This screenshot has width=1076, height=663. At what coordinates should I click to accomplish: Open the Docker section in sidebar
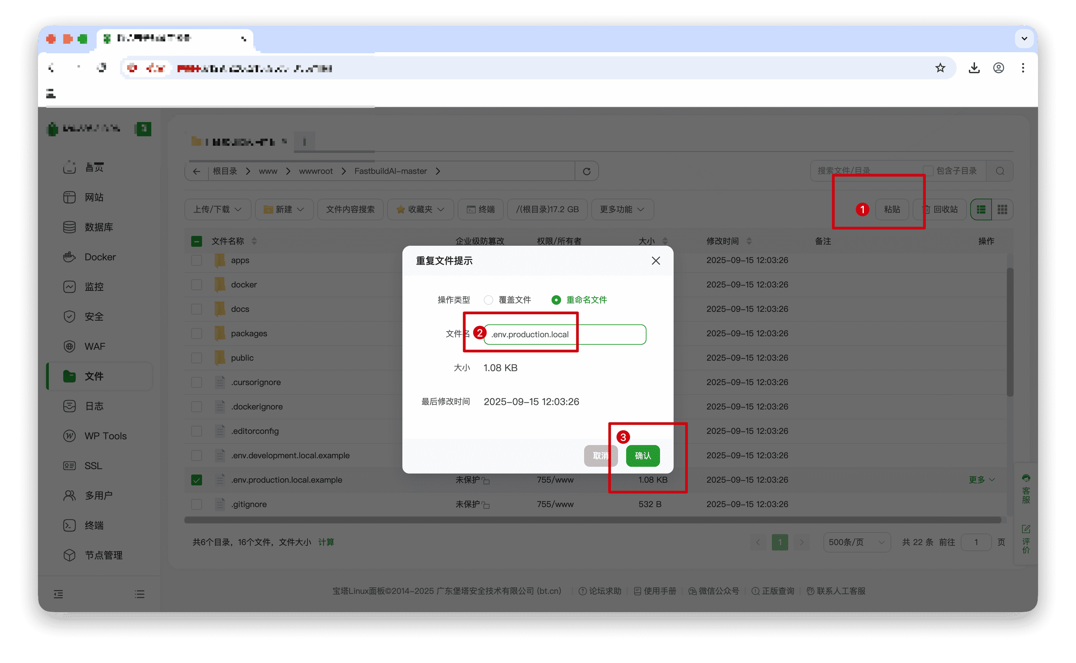point(100,257)
